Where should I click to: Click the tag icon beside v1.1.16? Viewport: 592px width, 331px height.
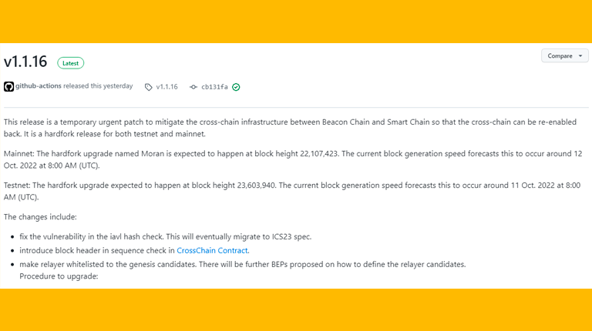click(x=148, y=87)
